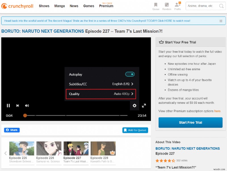The image size is (227, 171).
Task: Click the Crunchyroll logo
Action: tap(17, 6)
